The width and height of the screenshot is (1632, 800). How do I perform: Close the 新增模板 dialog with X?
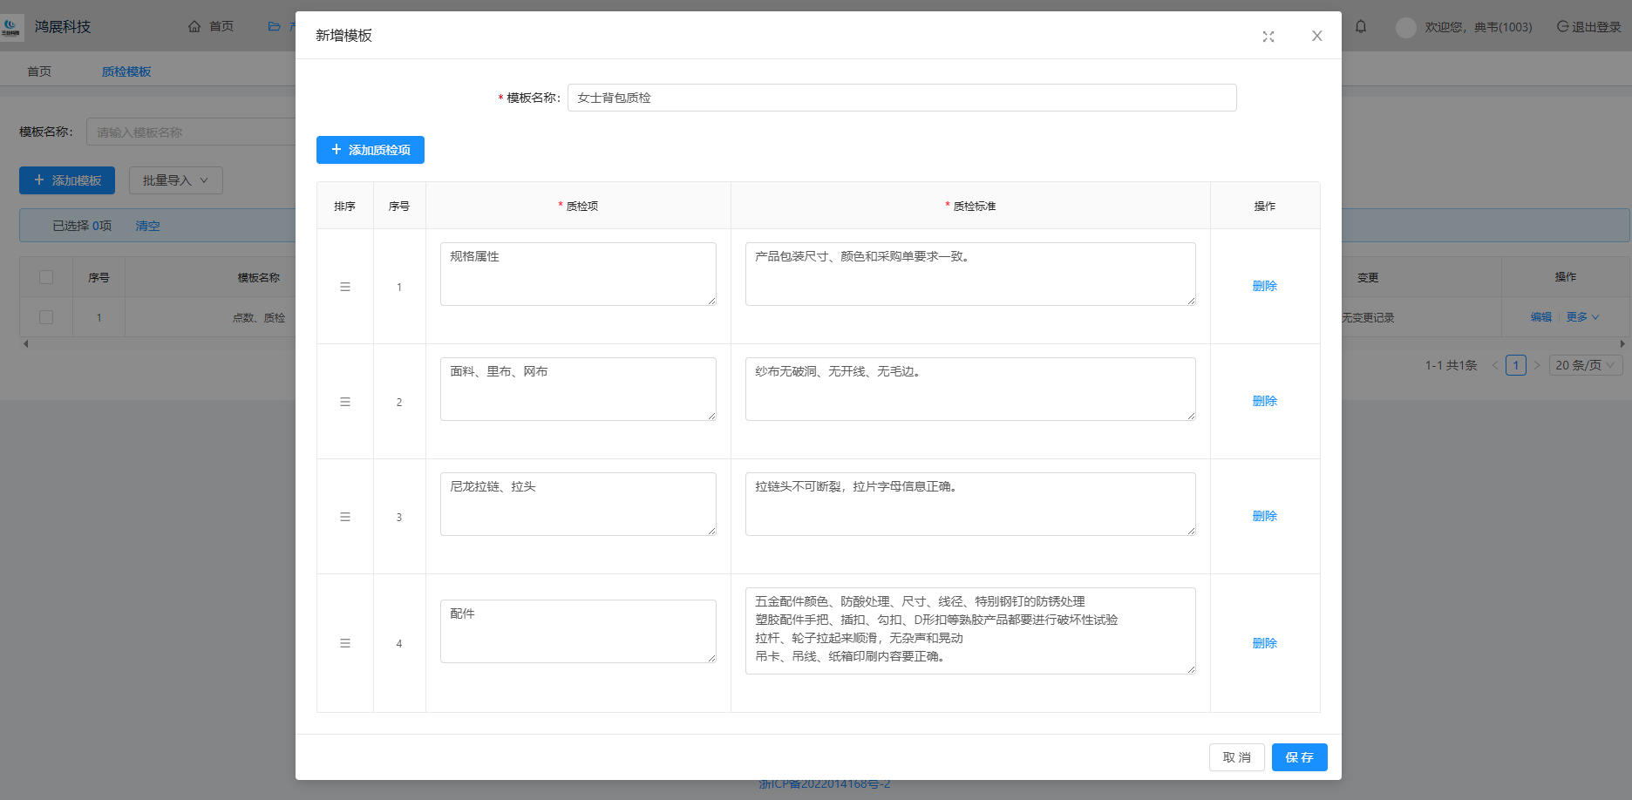[1316, 36]
